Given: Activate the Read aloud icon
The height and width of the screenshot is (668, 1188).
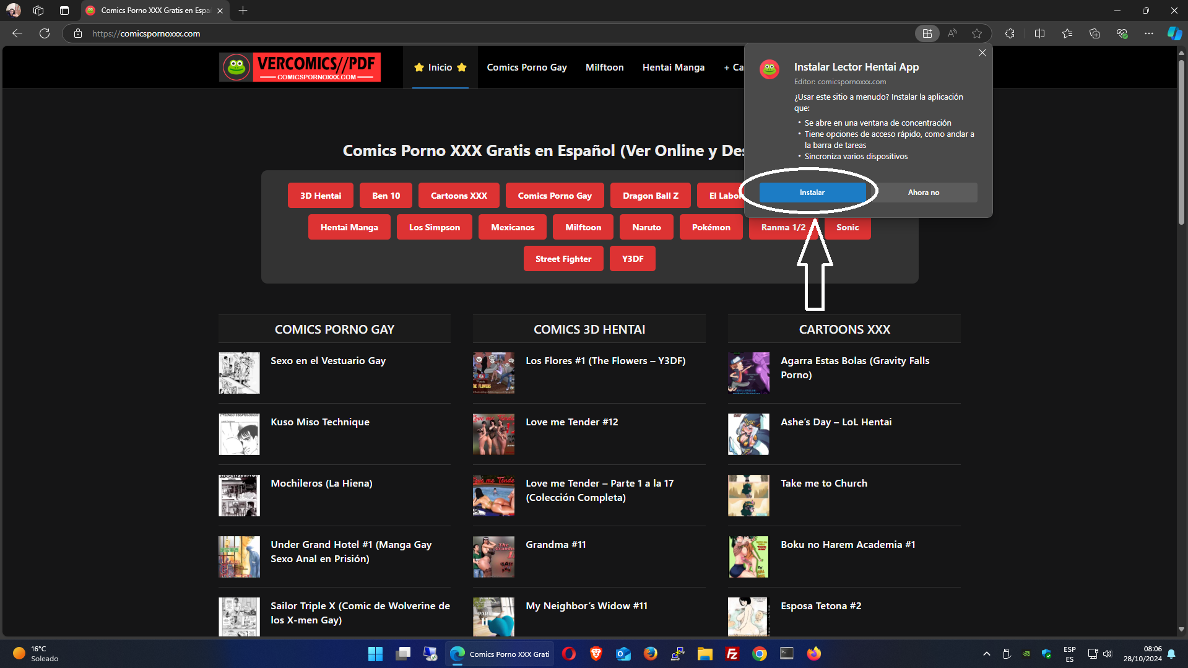Looking at the screenshot, I should click(952, 33).
